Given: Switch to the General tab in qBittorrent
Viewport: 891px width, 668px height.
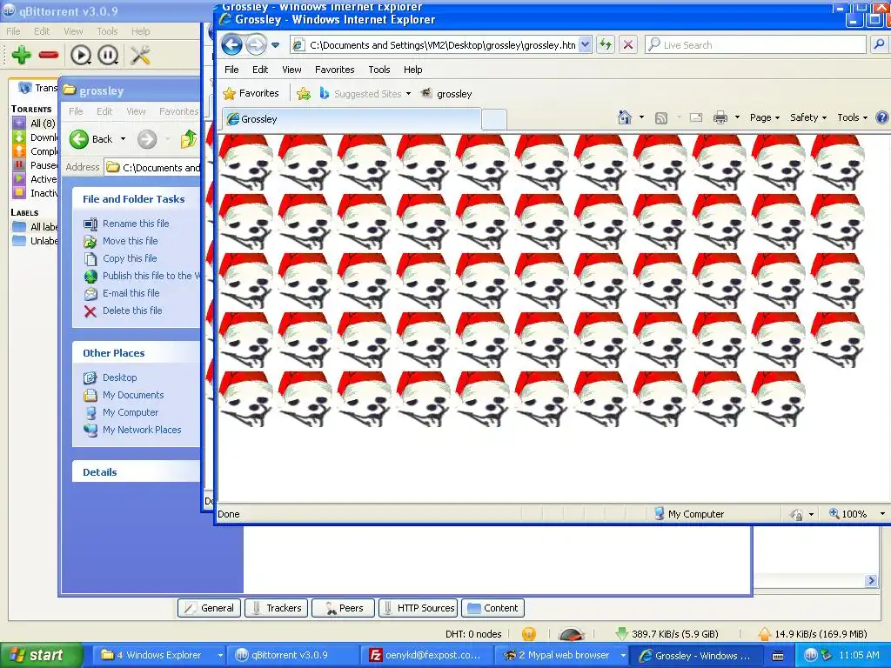Looking at the screenshot, I should [209, 608].
